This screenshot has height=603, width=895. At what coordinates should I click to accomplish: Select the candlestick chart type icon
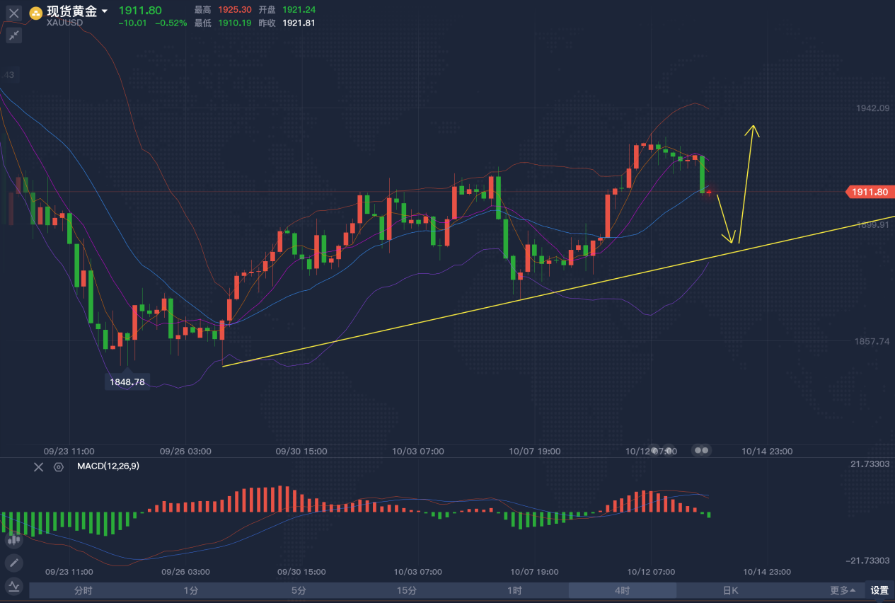coord(14,540)
